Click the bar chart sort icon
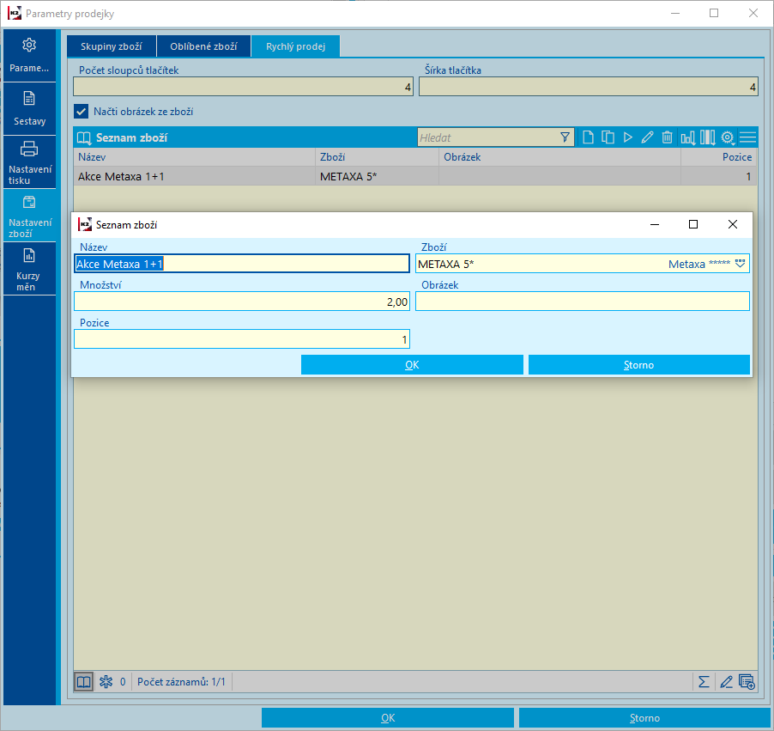774x731 pixels. 687,137
